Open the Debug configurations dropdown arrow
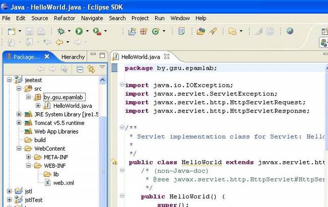328x207 pixels. tap(69, 31)
